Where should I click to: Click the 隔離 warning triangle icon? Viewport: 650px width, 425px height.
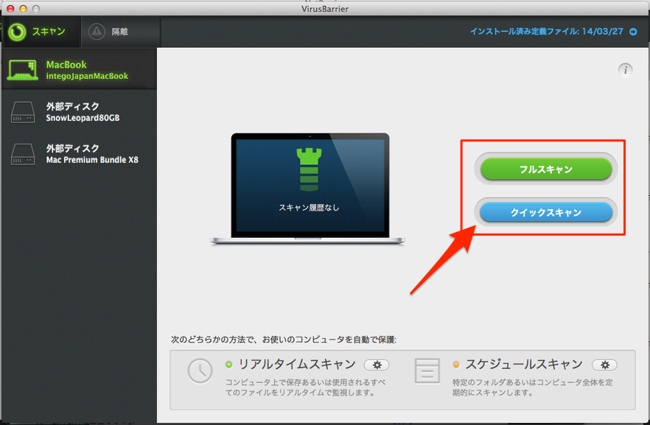point(97,32)
